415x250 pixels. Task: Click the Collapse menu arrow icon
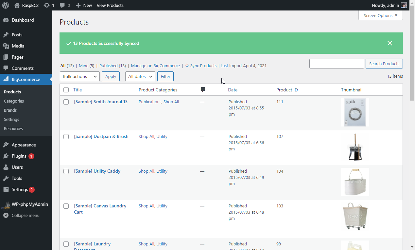point(6,215)
